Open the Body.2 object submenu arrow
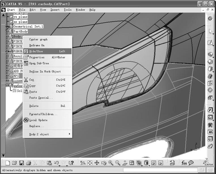Image resolution: width=216 pixels, height=174 pixels. pyautogui.click(x=69, y=134)
